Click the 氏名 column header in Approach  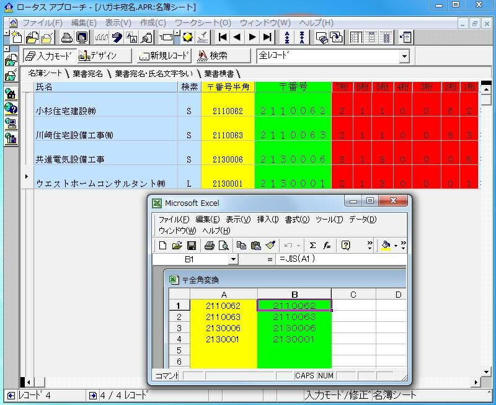[106, 87]
